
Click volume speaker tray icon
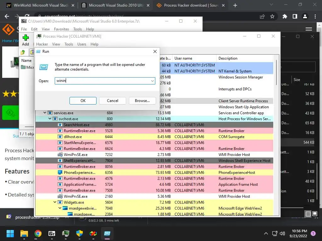283,233
